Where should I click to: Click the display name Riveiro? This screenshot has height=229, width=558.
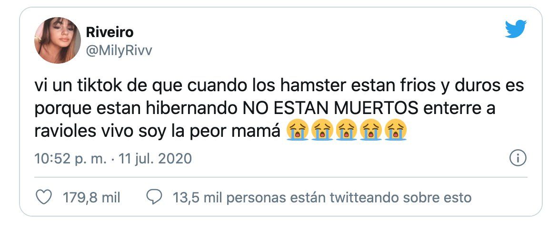tap(110, 32)
